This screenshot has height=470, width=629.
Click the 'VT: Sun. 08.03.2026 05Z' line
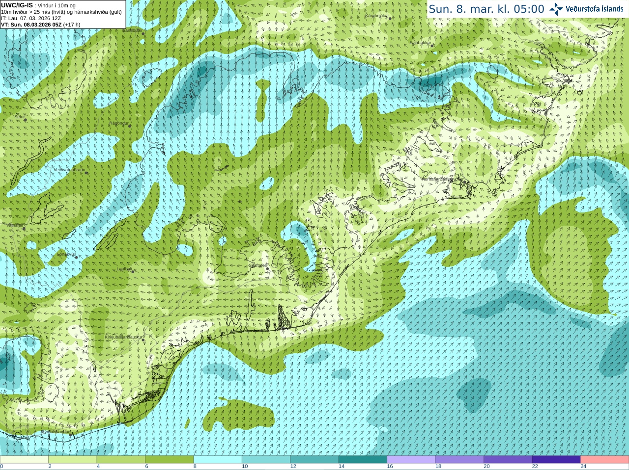click(x=40, y=25)
